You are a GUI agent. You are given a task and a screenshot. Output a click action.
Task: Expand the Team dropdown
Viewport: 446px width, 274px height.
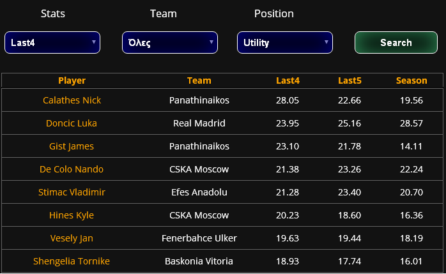coord(170,43)
